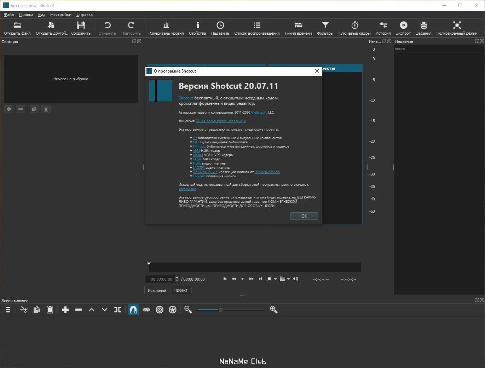The width and height of the screenshot is (485, 368).
Task: Open the Фильтры filters toolbar icon
Action: point(325,28)
